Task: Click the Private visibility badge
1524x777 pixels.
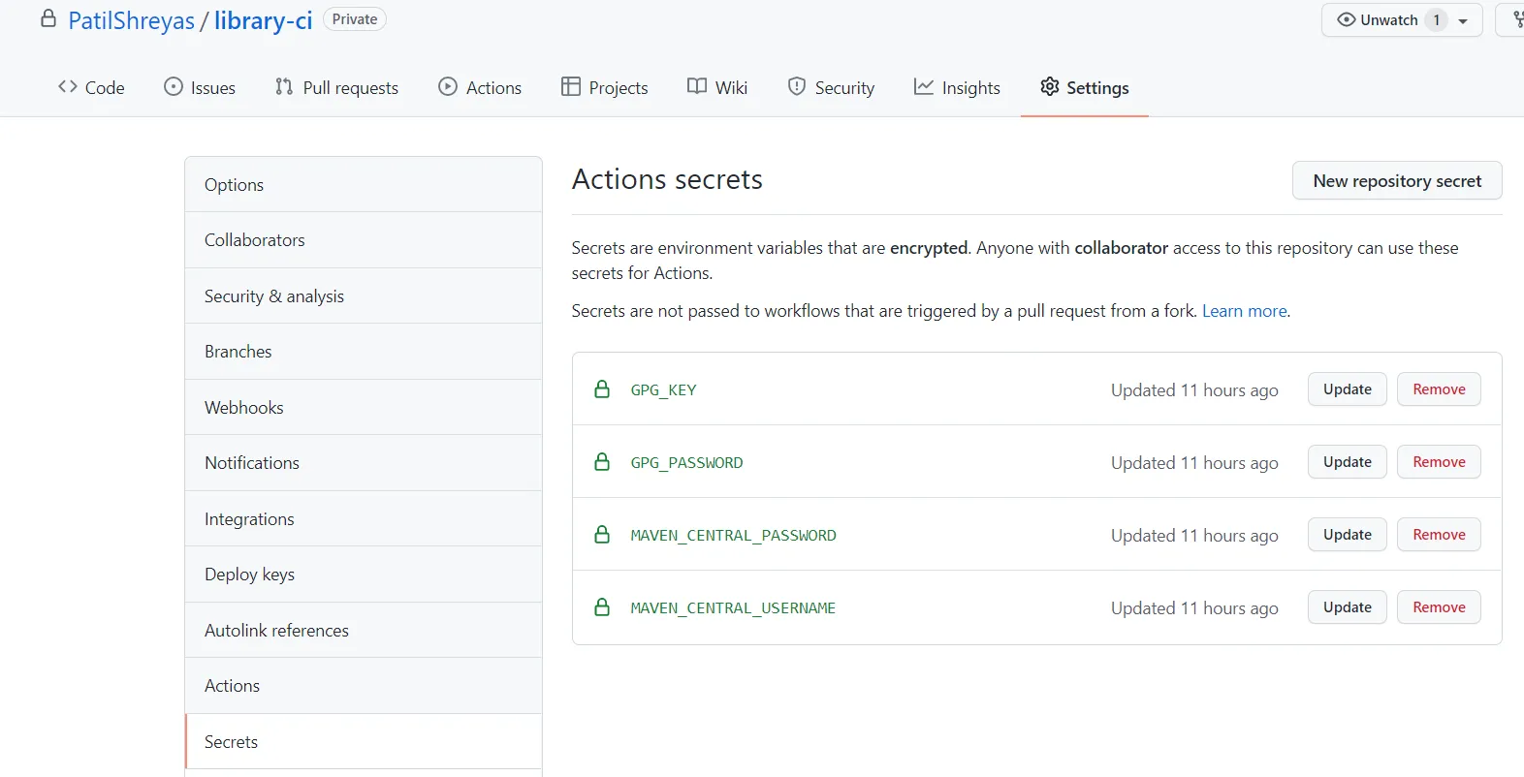Action: click(355, 19)
